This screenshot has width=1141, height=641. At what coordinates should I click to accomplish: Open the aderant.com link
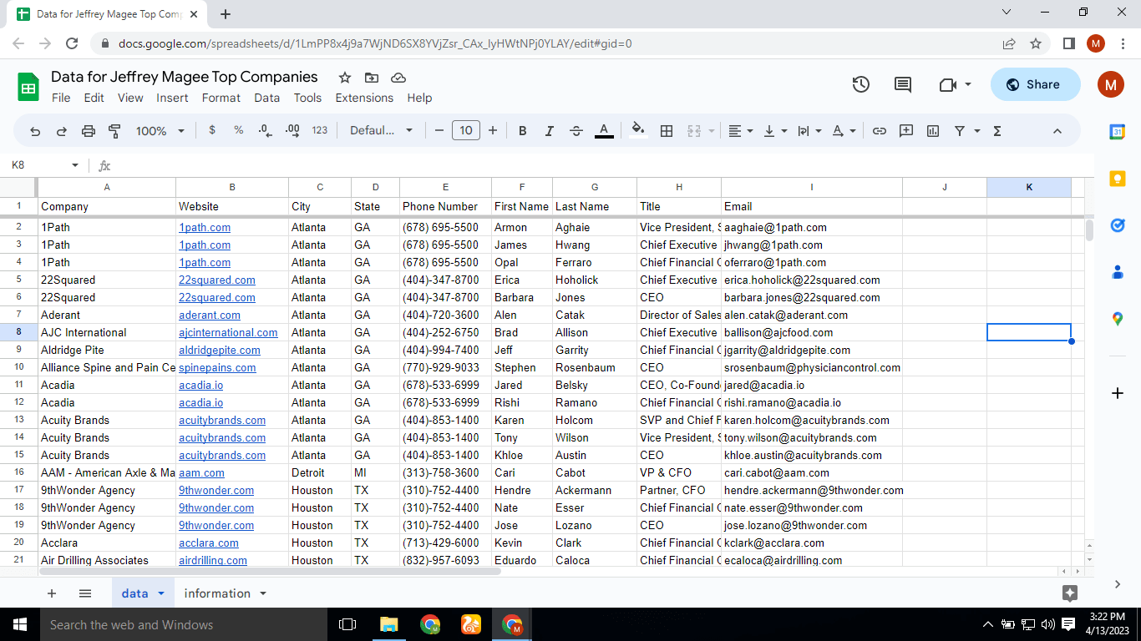[x=210, y=315]
